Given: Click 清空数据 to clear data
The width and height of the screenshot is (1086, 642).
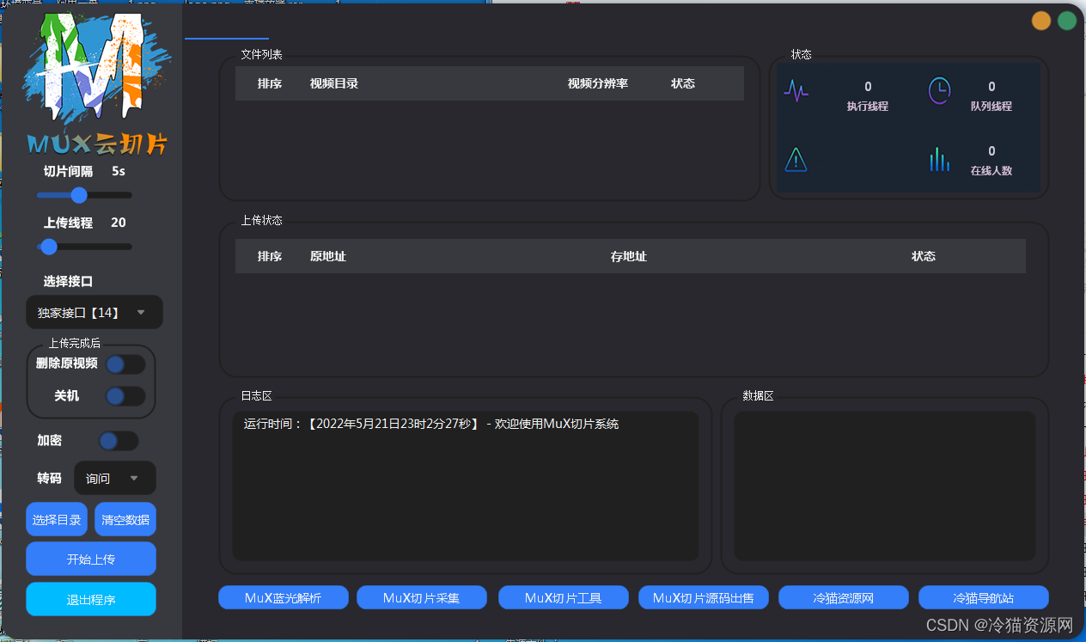Looking at the screenshot, I should (125, 519).
